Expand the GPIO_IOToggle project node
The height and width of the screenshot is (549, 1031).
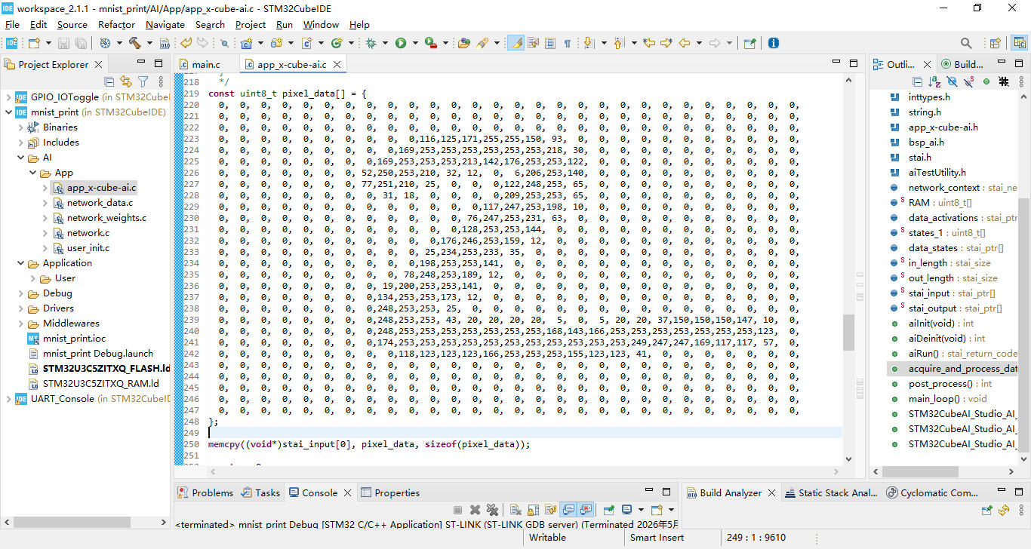pos(8,97)
